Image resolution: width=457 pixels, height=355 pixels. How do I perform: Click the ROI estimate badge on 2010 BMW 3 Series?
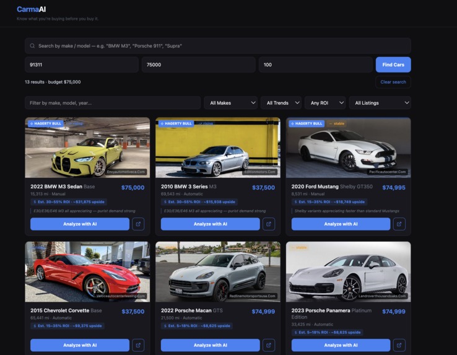tap(199, 202)
